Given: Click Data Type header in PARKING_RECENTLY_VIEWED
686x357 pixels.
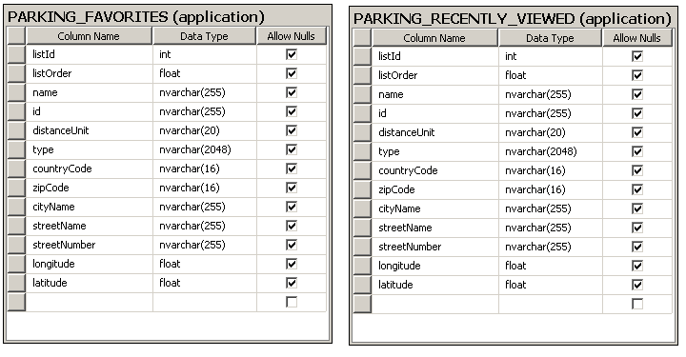Looking at the screenshot, I should coord(550,37).
